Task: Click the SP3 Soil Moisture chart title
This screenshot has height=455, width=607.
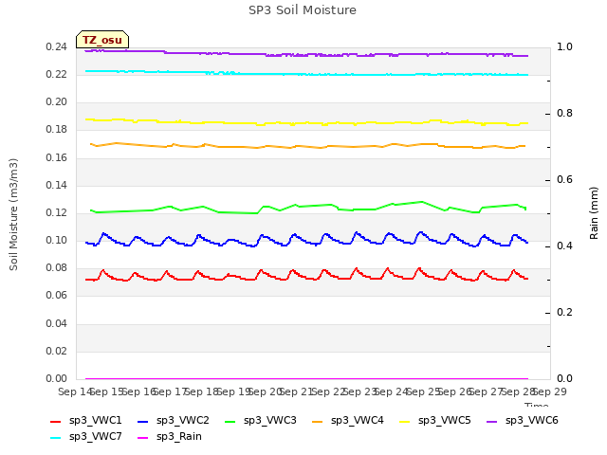Action: (x=303, y=10)
